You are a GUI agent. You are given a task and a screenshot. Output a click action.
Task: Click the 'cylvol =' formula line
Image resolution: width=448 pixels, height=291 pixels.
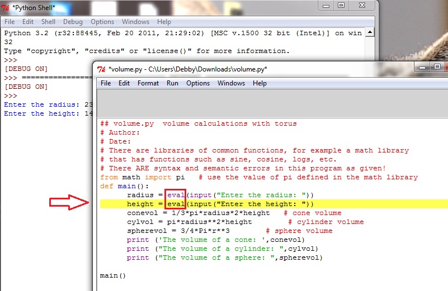pyautogui.click(x=190, y=222)
